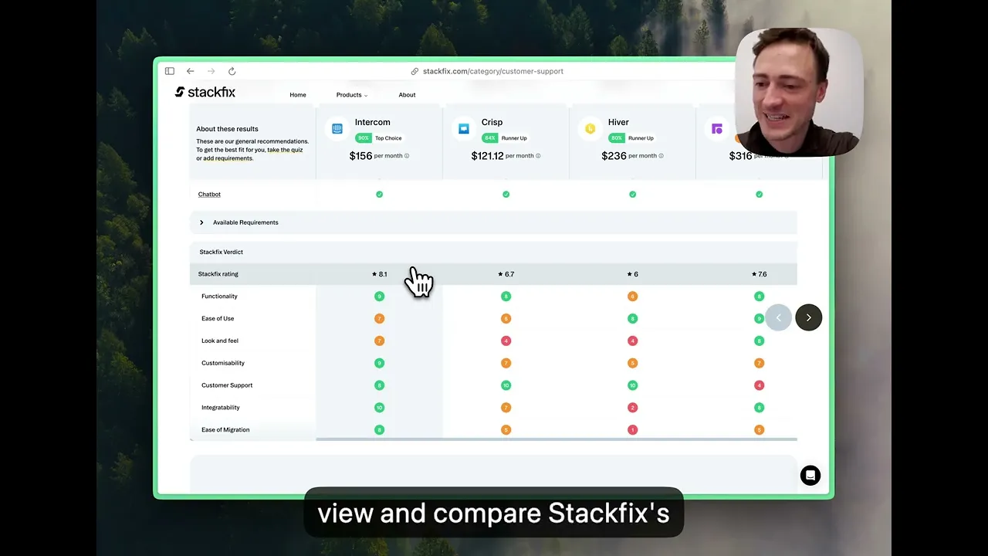Viewport: 988px width, 556px height.
Task: Click the '$236' Hiver price
Action: click(614, 156)
